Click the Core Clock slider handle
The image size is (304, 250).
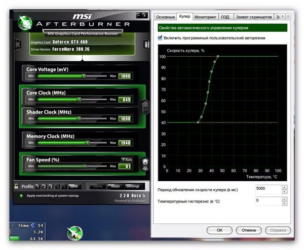coord(79,99)
